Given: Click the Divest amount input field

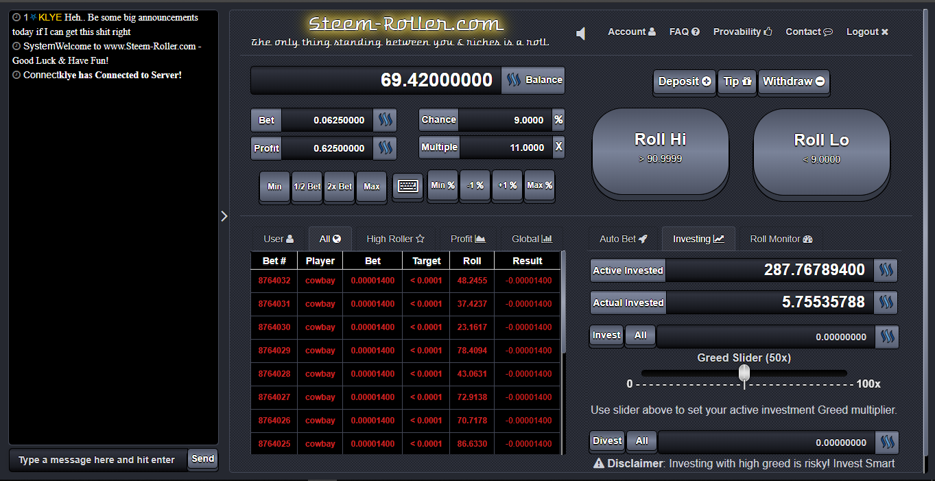Looking at the screenshot, I should [x=766, y=443].
